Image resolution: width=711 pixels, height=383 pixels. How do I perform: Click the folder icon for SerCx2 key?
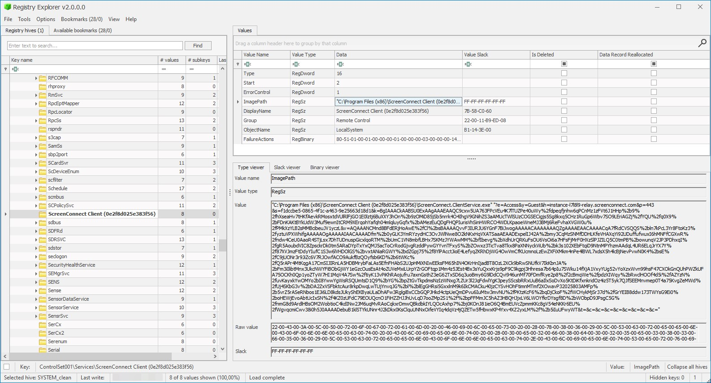(x=43, y=333)
